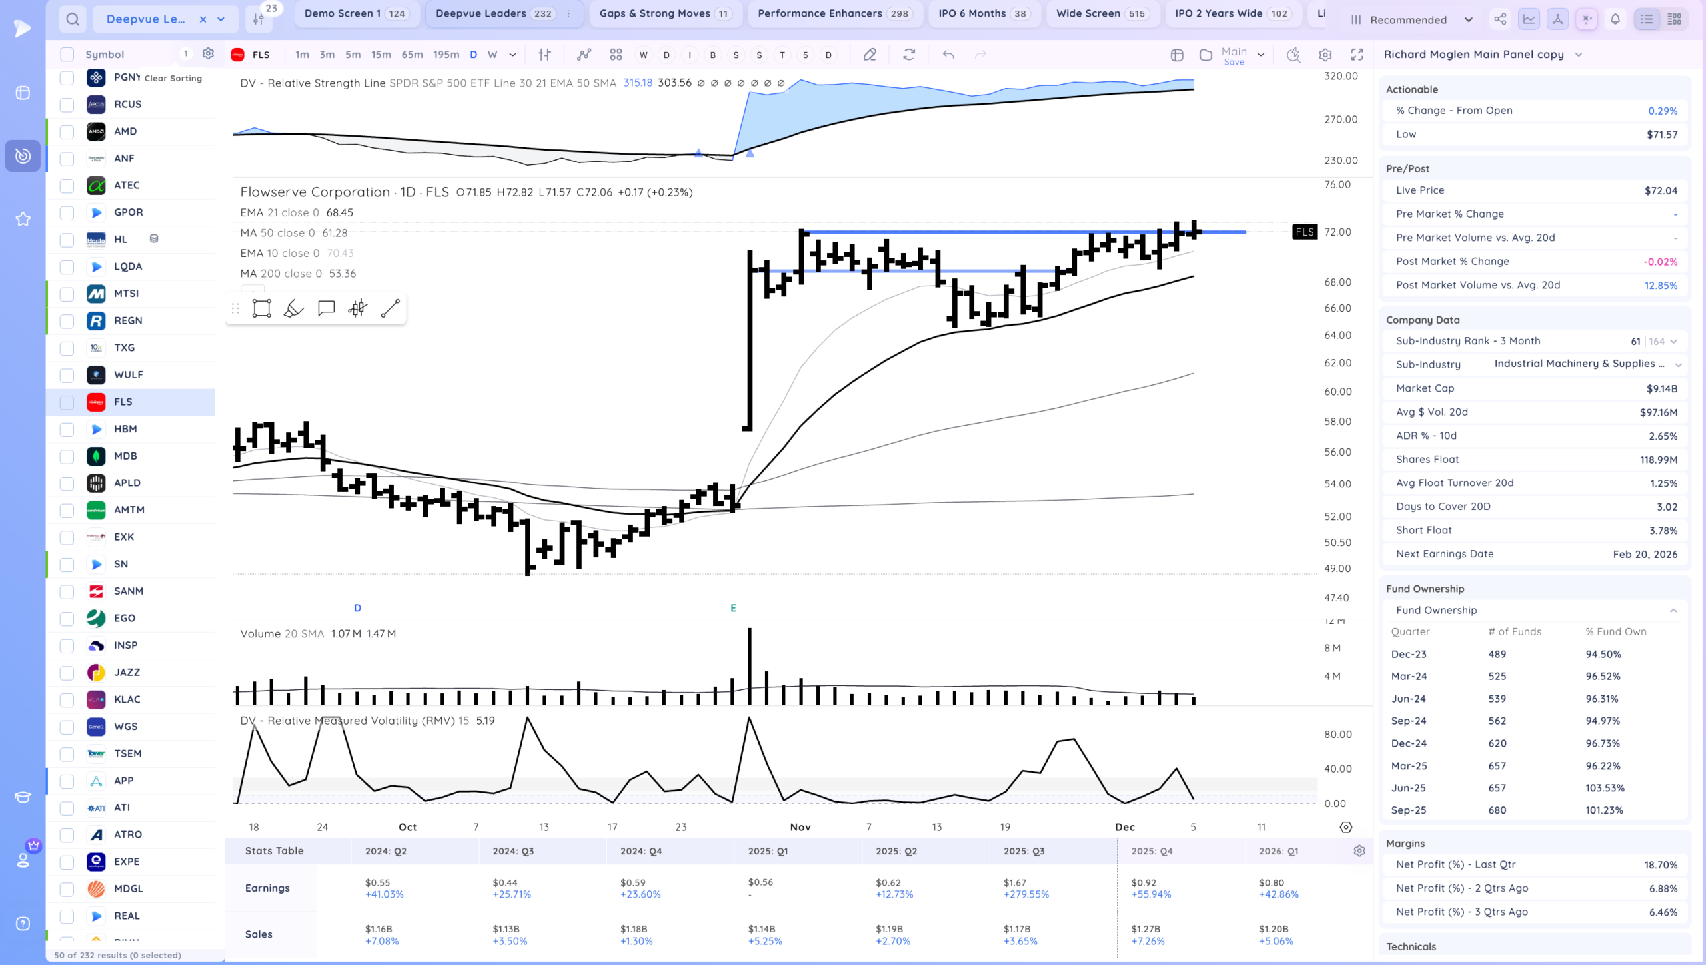
Task: Select the 65m timeframe button
Action: [412, 55]
